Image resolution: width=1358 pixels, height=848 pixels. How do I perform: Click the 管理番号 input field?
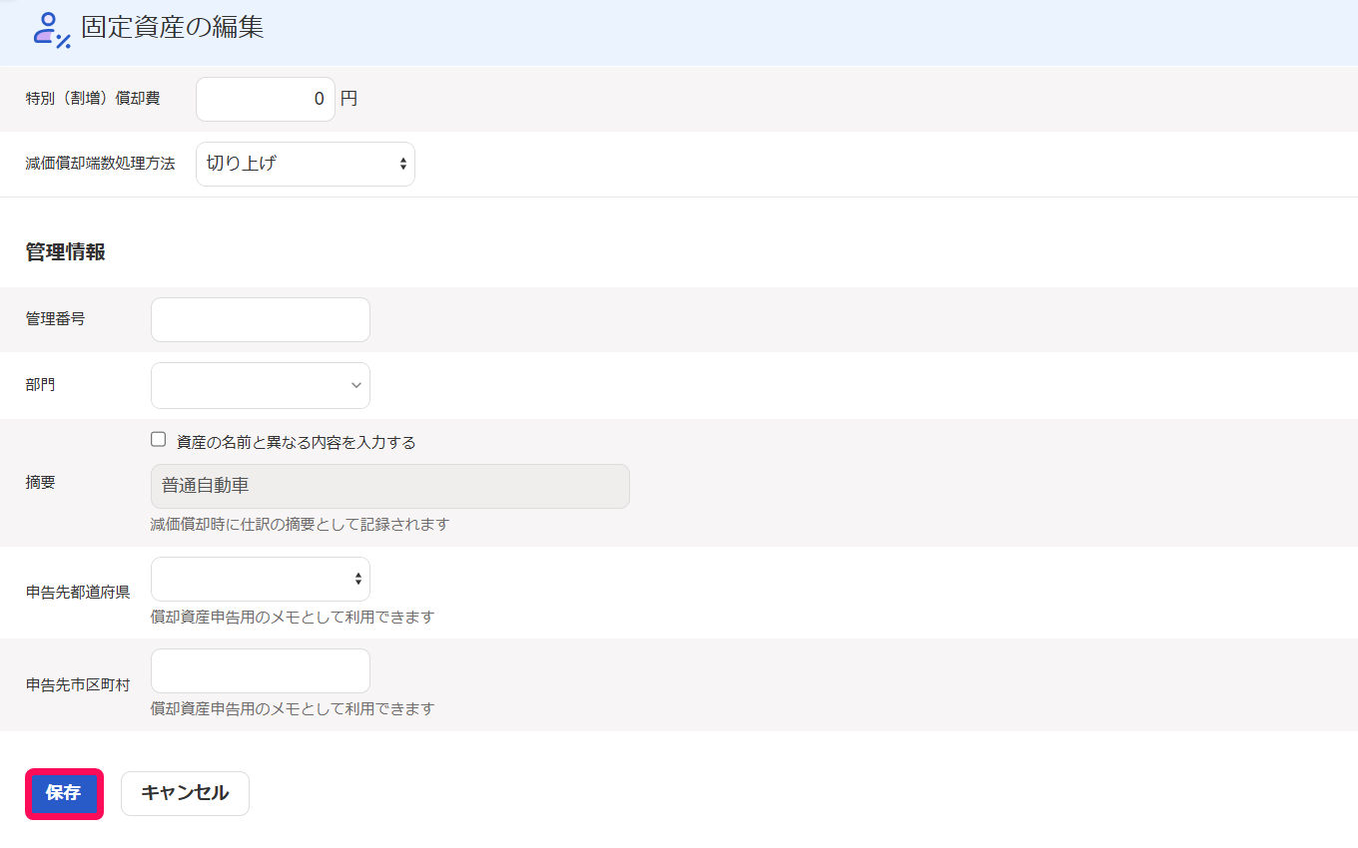(x=261, y=319)
